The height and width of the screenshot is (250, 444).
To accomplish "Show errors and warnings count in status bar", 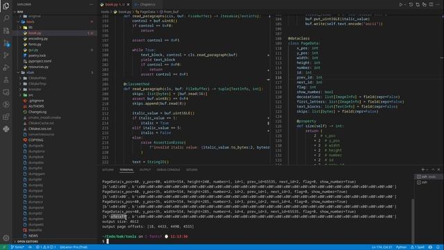I will click(46, 247).
